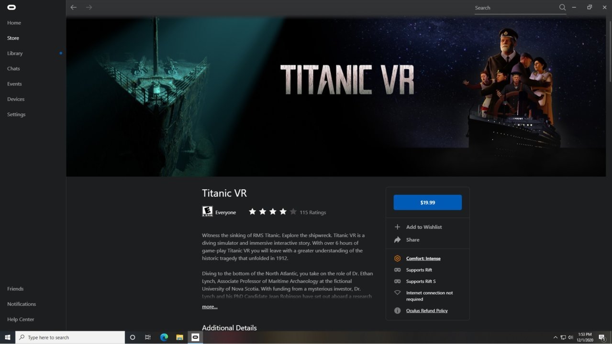Image resolution: width=612 pixels, height=344 pixels.
Task: Open the Windows notification center
Action: click(x=602, y=337)
